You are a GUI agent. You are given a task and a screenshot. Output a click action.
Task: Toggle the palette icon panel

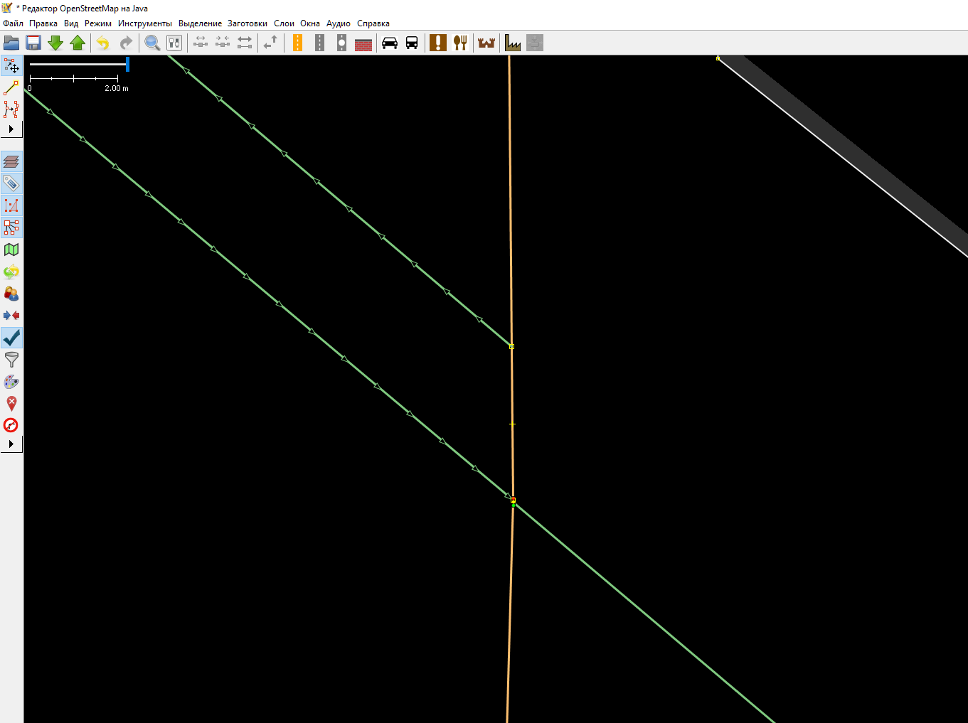[11, 382]
